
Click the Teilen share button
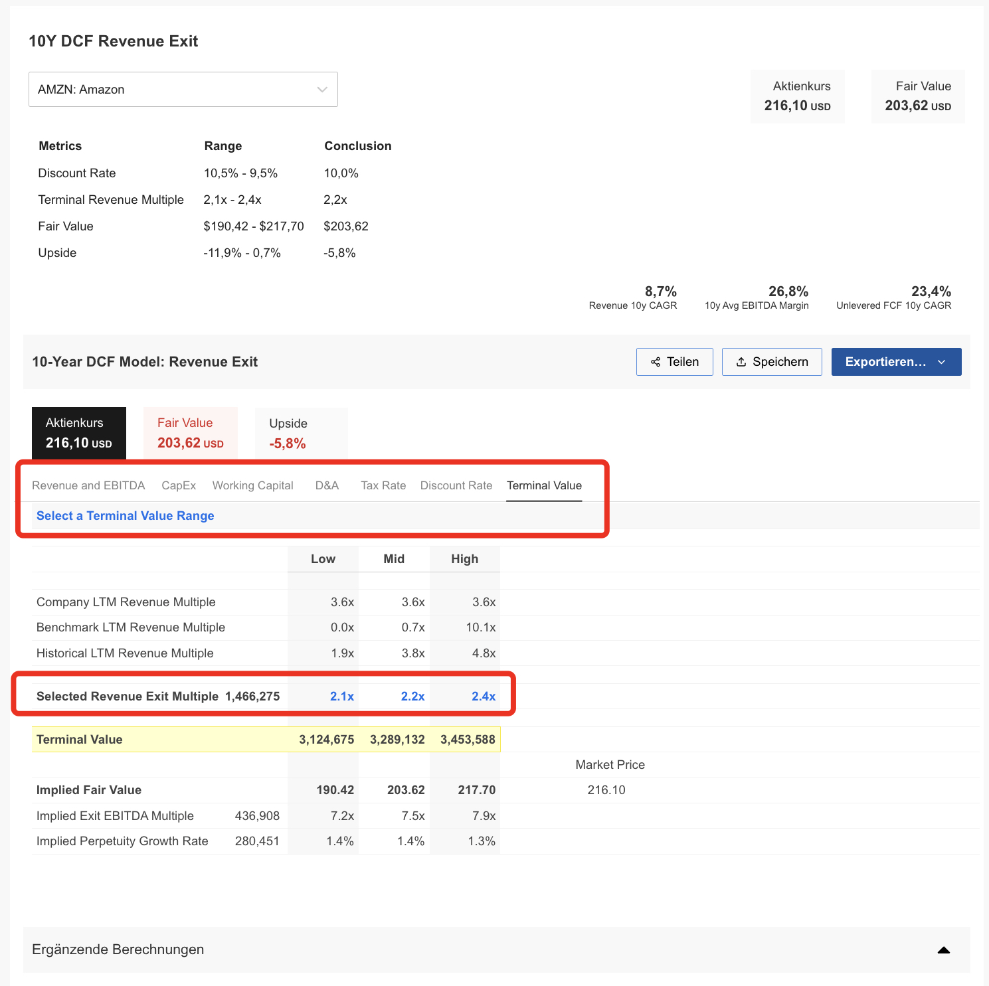click(x=674, y=362)
